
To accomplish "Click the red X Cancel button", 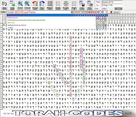I will (114, 12).
